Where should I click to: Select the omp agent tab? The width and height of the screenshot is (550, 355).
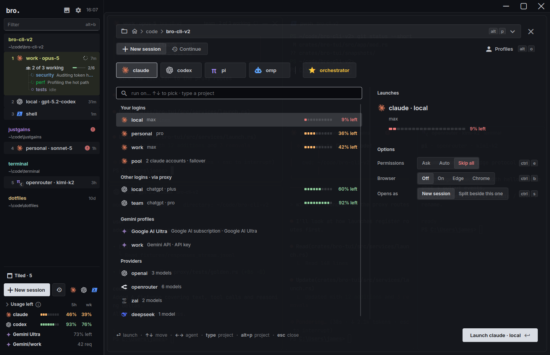pos(270,70)
